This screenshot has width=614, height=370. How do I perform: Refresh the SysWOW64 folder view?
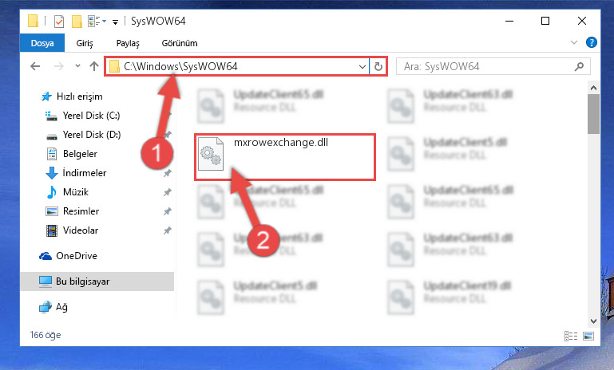[378, 66]
